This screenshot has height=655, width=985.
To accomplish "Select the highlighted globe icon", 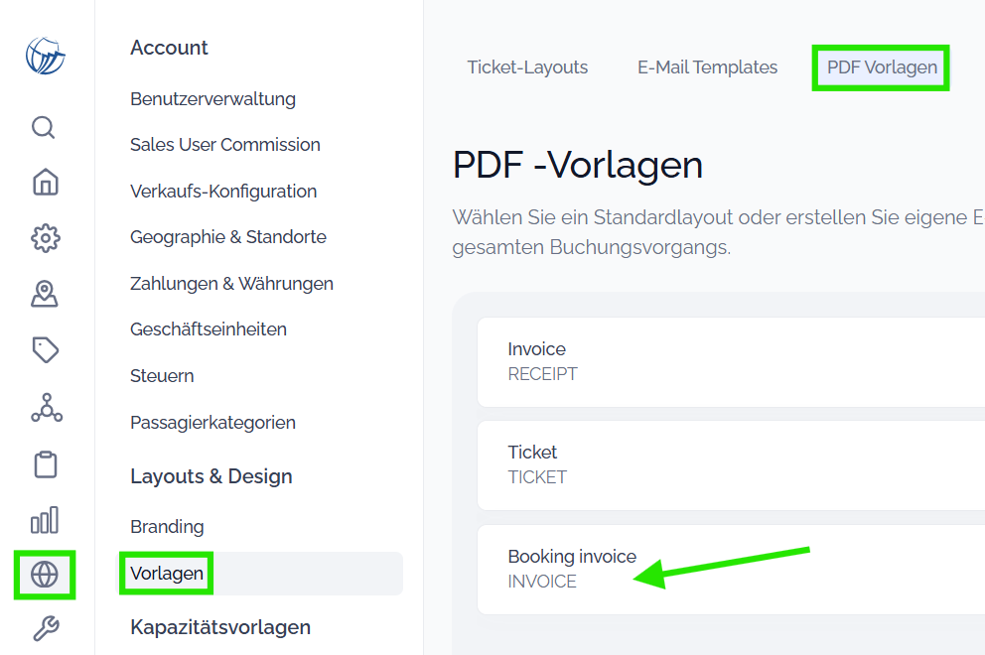I will [x=44, y=575].
